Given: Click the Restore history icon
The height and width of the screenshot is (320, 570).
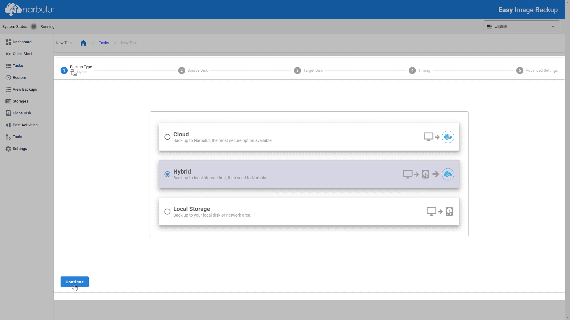Looking at the screenshot, I should (8, 78).
